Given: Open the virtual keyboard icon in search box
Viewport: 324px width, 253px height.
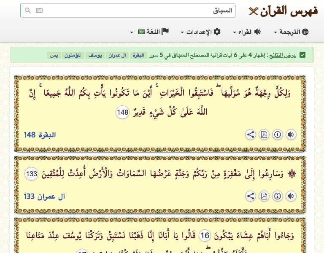Looking at the screenshot, I should click(x=39, y=11).
